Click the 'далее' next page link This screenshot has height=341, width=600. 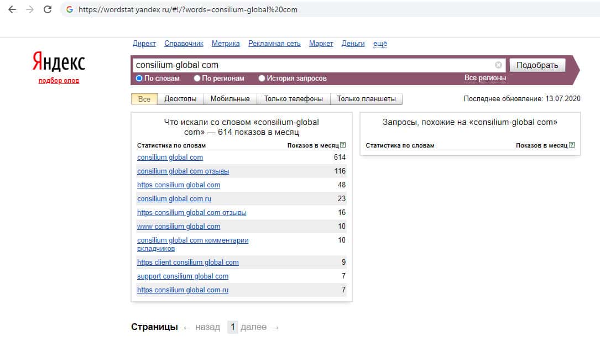click(254, 327)
